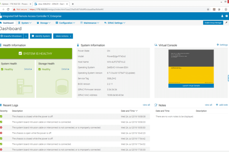
Task: Click the model value PowerEdge R740xd
Action: pyautogui.click(x=116, y=56)
